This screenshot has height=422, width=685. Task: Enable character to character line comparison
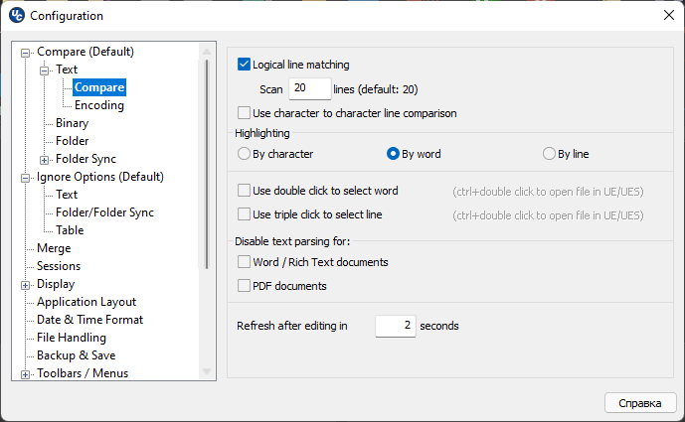(245, 113)
